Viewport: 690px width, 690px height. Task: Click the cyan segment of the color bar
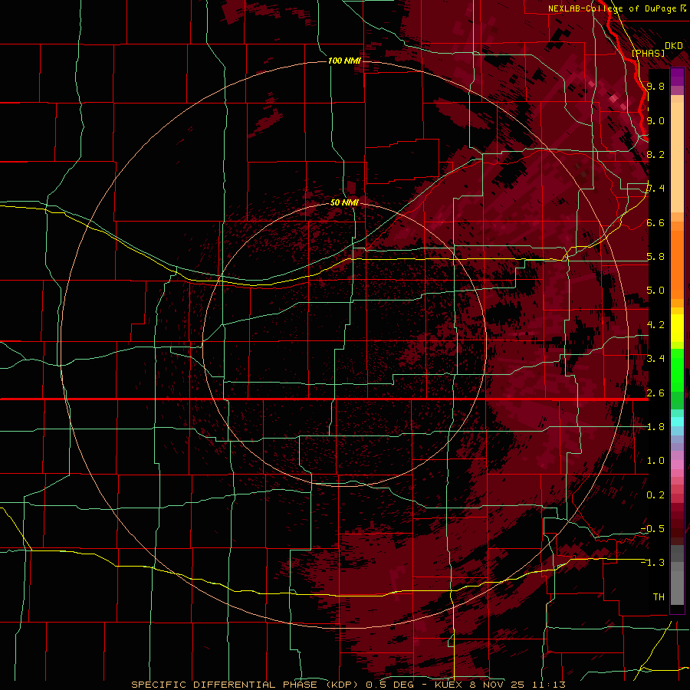(677, 422)
